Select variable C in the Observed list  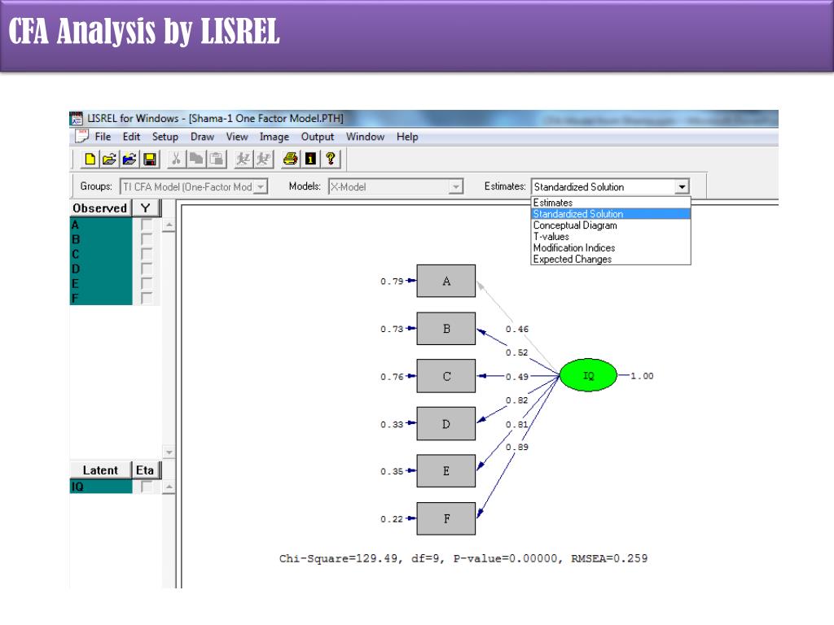coord(101,254)
